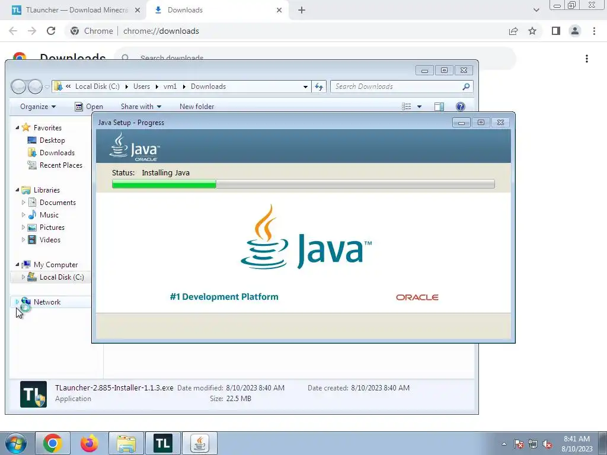Expand the Music library

pyautogui.click(x=23, y=214)
